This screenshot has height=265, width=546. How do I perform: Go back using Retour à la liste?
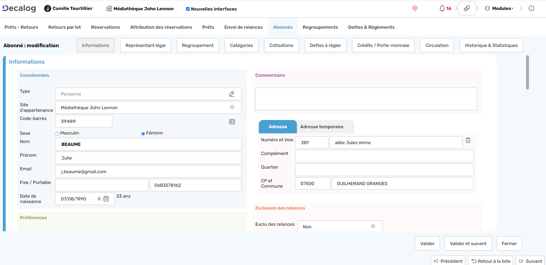pyautogui.click(x=490, y=261)
